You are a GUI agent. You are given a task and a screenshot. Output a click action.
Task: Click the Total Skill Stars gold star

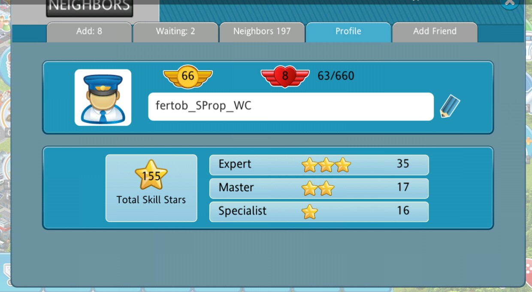point(151,175)
